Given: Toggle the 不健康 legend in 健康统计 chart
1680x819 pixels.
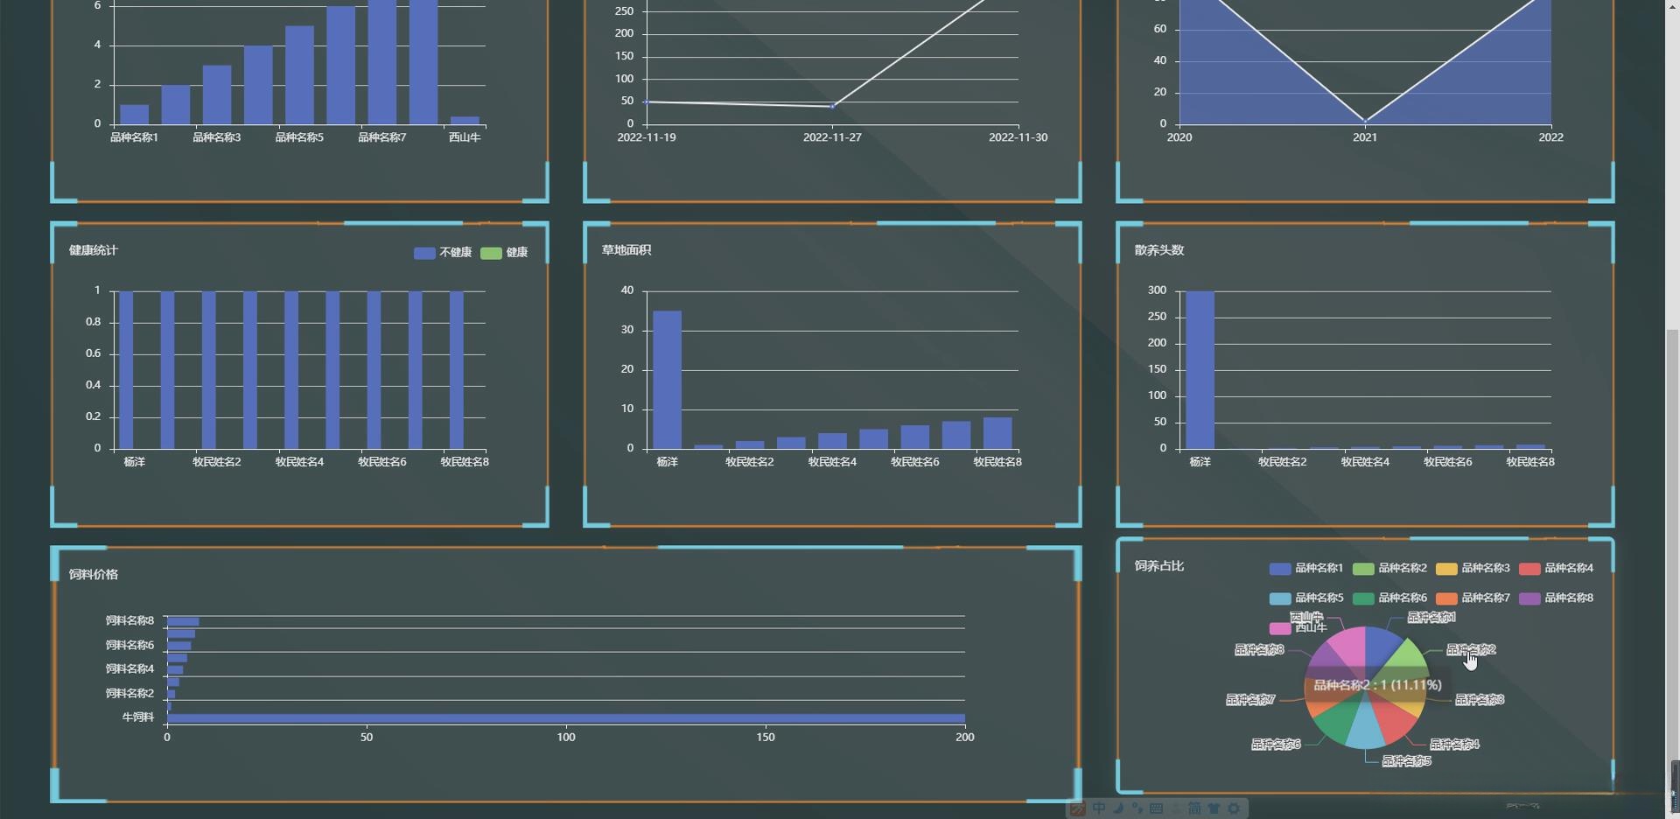Looking at the screenshot, I should (443, 252).
